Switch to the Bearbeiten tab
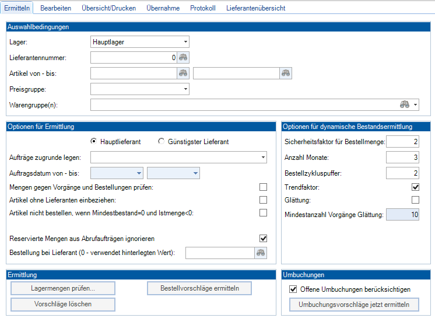This screenshot has width=435, height=318. (x=55, y=8)
